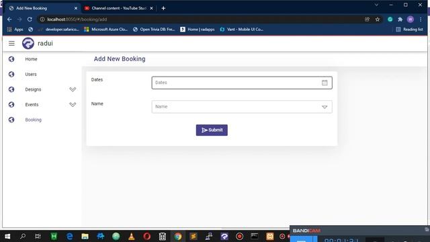This screenshot has height=242, width=430.
Task: Go to Home in the sidebar
Action: coord(31,59)
